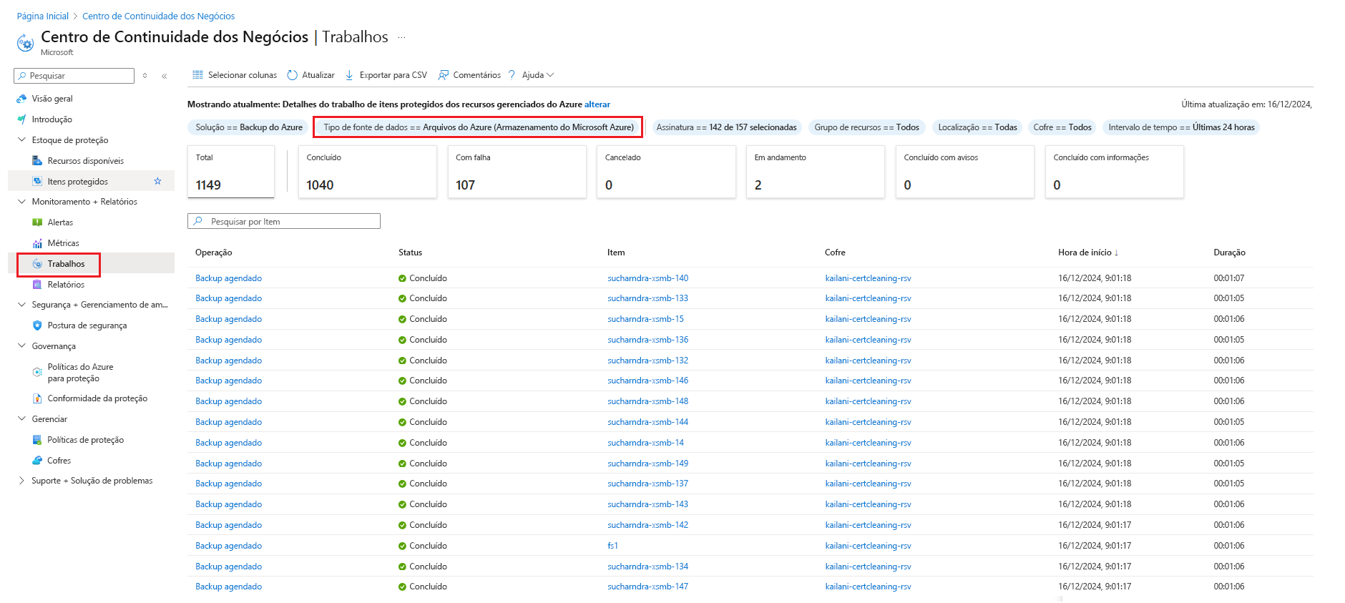This screenshot has width=1345, height=603.
Task: Open Cofres in the sidebar
Action: [59, 461]
